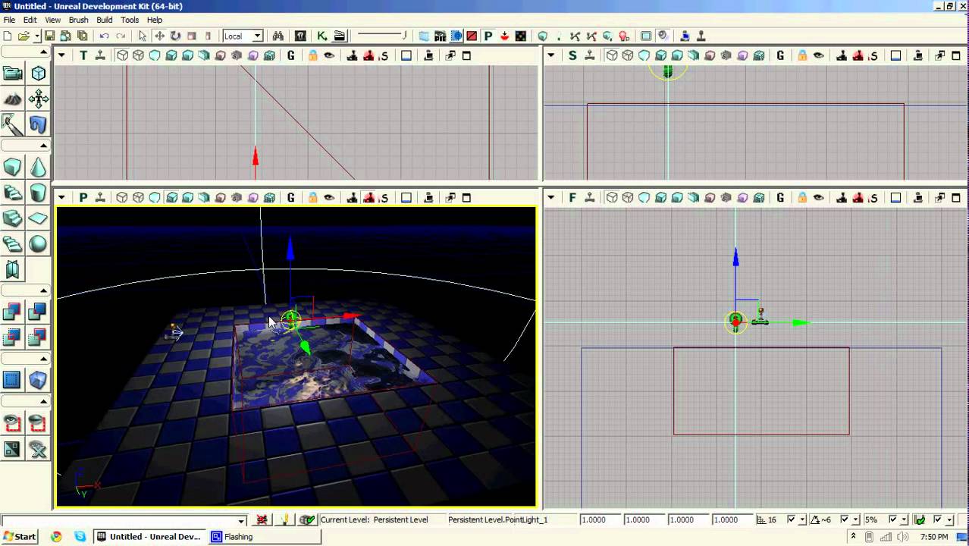The height and width of the screenshot is (546, 969).
Task: Select the Translate (move) widget mode
Action: pyautogui.click(x=159, y=36)
